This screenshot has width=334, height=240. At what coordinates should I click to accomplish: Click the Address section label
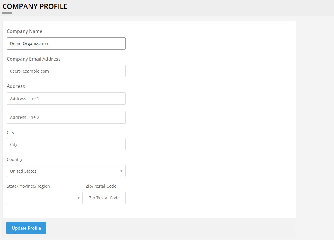coord(16,86)
